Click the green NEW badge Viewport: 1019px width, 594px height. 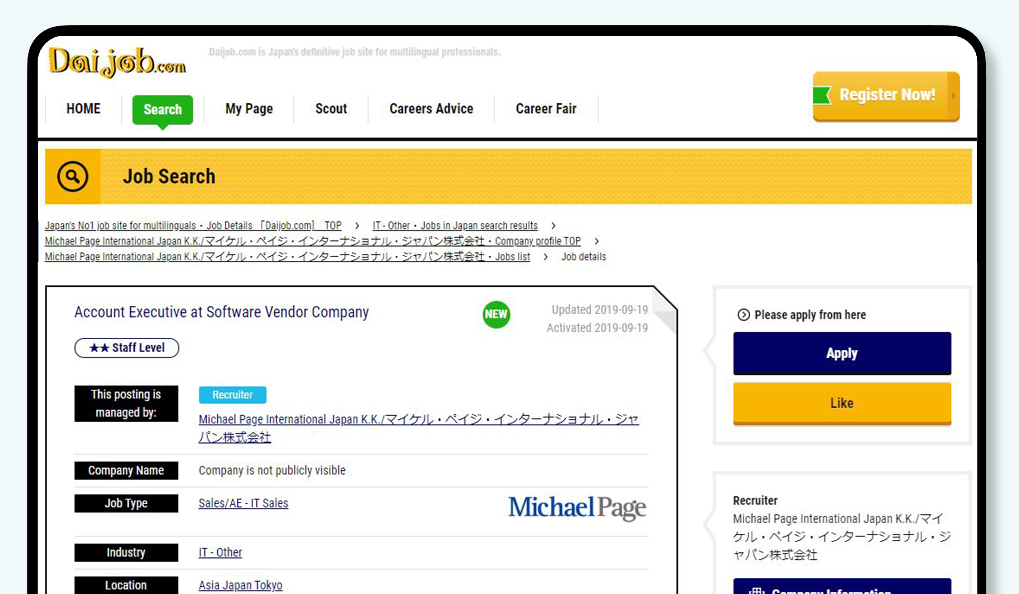496,314
